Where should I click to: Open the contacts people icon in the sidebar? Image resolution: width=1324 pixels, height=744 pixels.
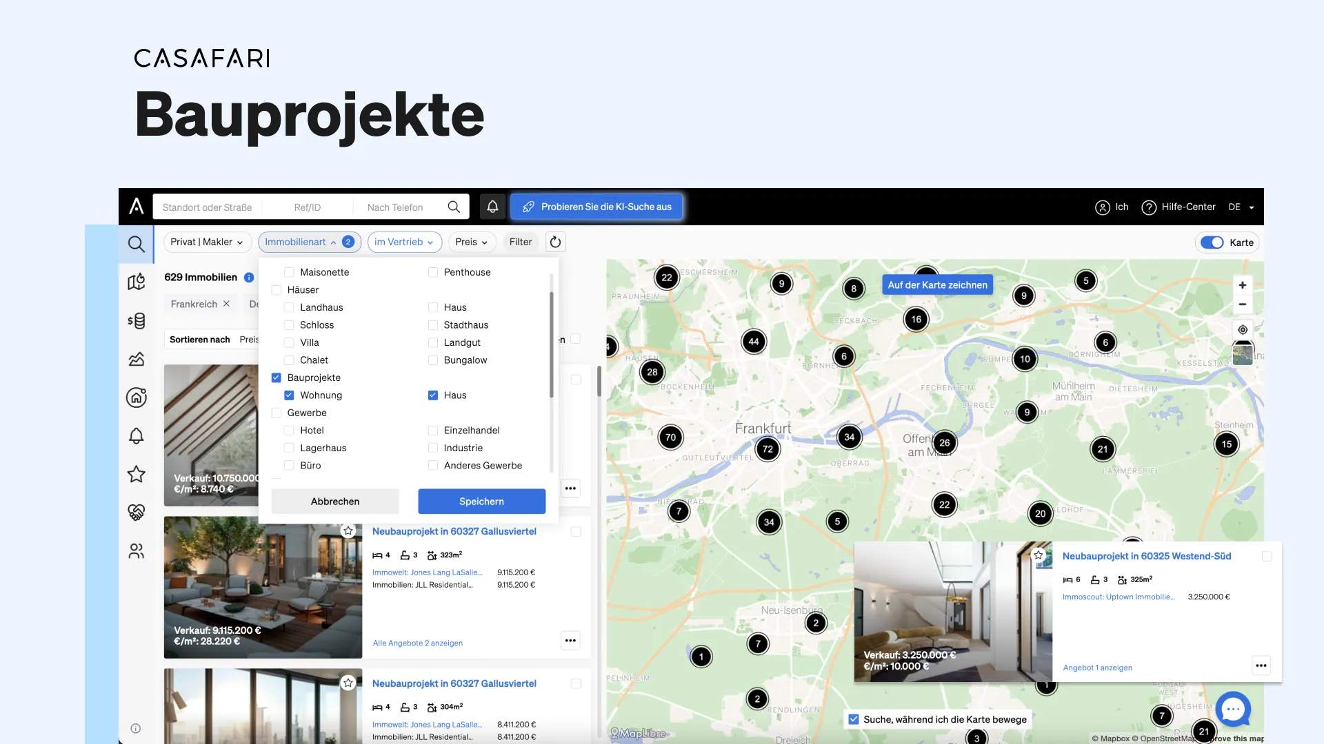[x=136, y=551]
